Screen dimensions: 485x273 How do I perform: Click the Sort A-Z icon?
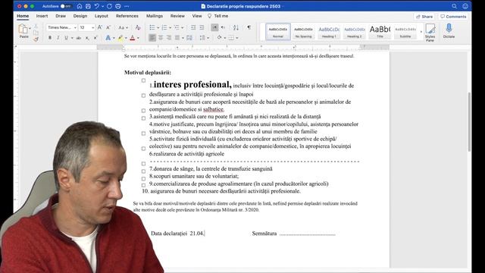click(x=236, y=27)
